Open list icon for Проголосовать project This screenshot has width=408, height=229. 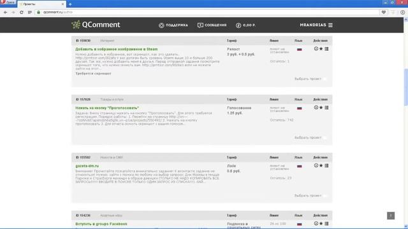[x=326, y=108]
